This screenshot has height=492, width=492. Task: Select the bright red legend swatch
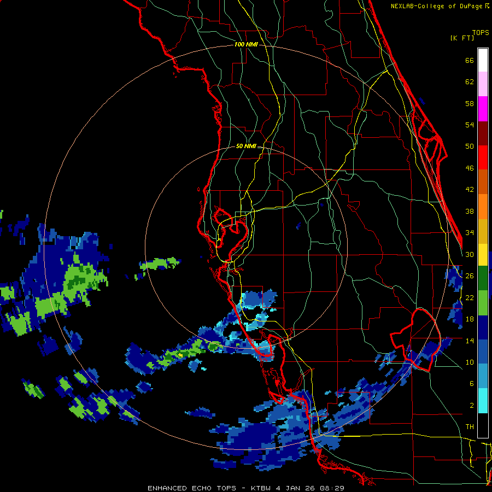click(x=483, y=157)
